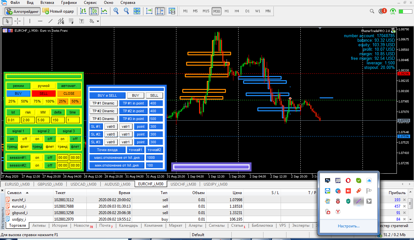This screenshot has width=414, height=240.
Task: Zoom out of the chart
Action: pos(126,11)
